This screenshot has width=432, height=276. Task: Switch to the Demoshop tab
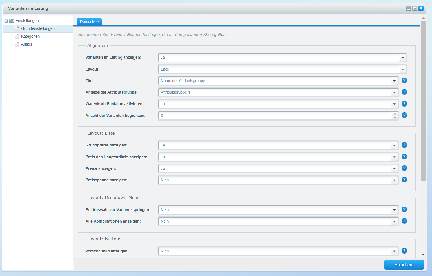pos(89,22)
